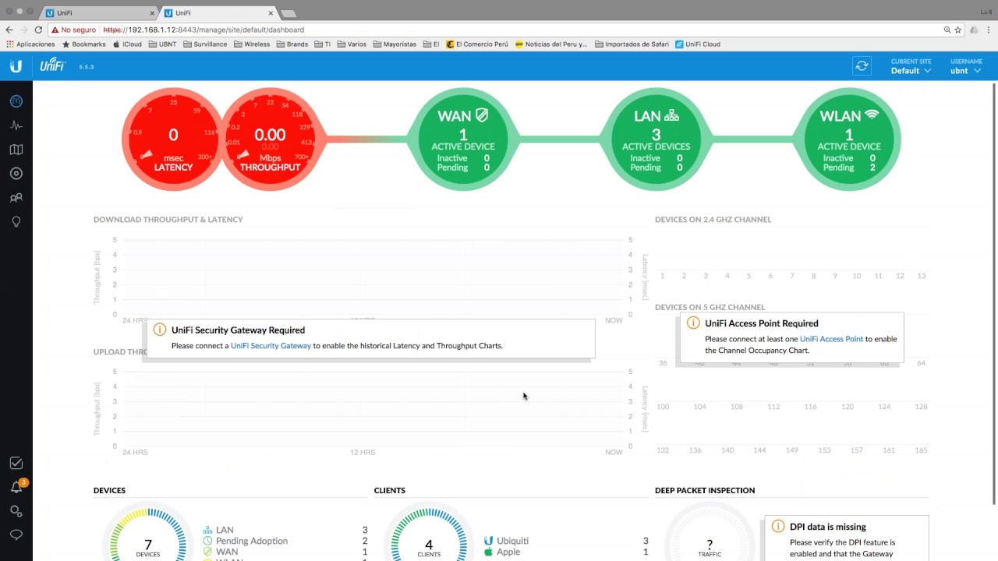Follow the UniFi Access Point link

click(x=831, y=339)
